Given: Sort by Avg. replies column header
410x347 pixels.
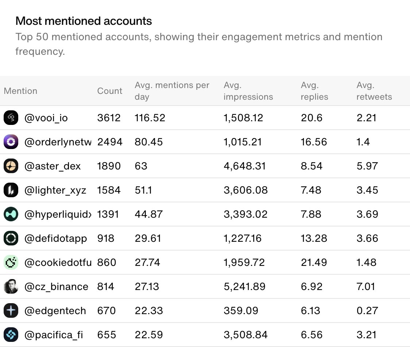Looking at the screenshot, I should coord(314,91).
